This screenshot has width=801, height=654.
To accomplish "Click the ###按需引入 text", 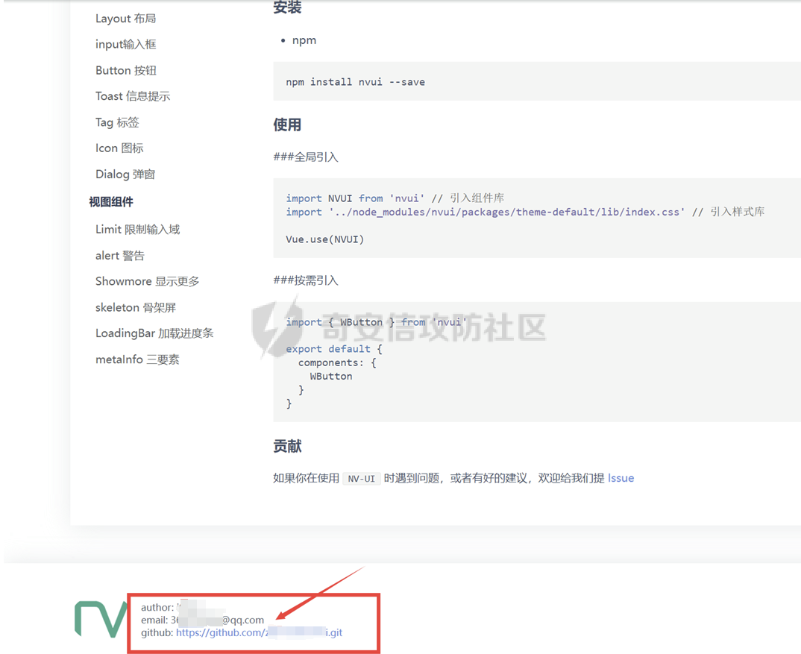I will click(306, 280).
